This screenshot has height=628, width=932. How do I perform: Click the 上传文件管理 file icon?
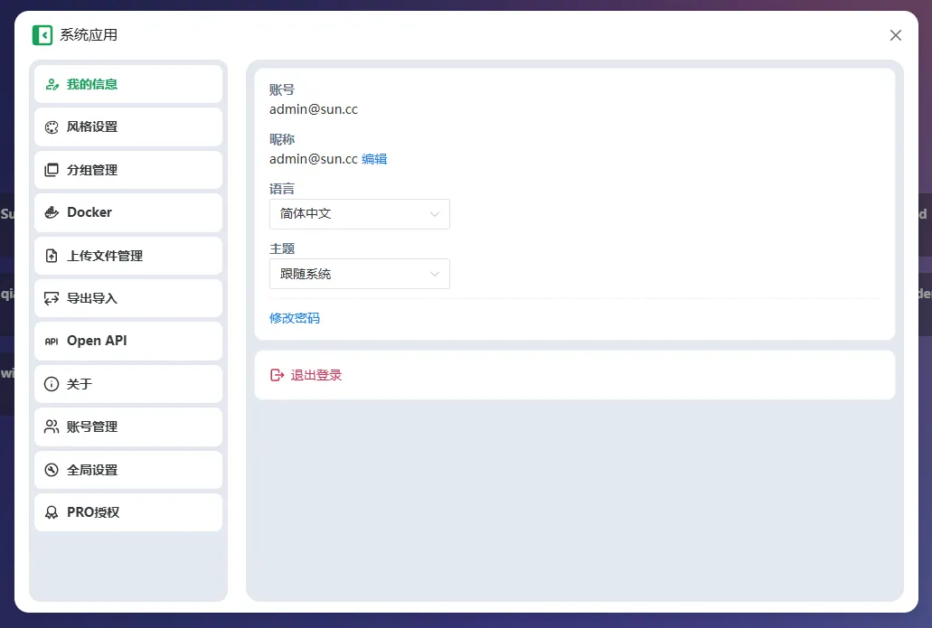52,256
